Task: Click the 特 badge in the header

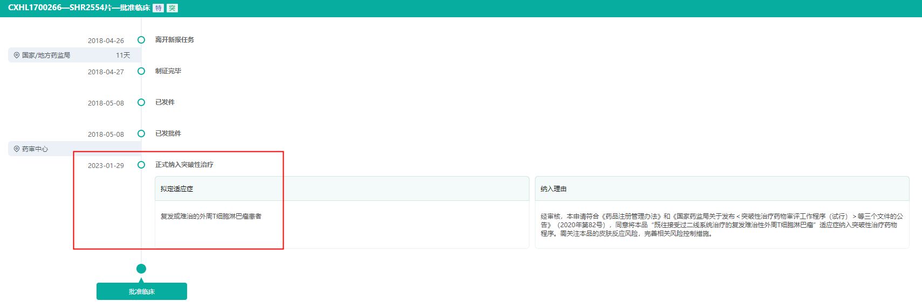Action: click(x=159, y=8)
